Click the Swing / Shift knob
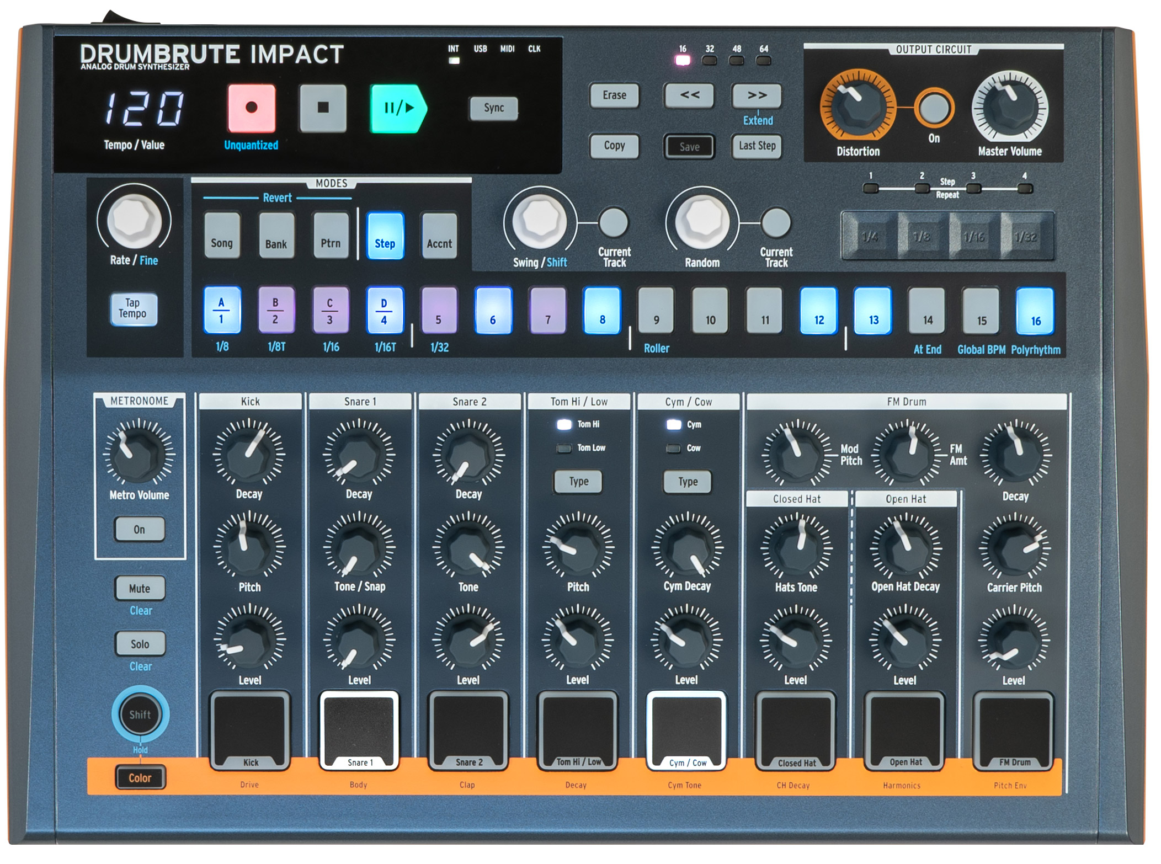 point(540,221)
